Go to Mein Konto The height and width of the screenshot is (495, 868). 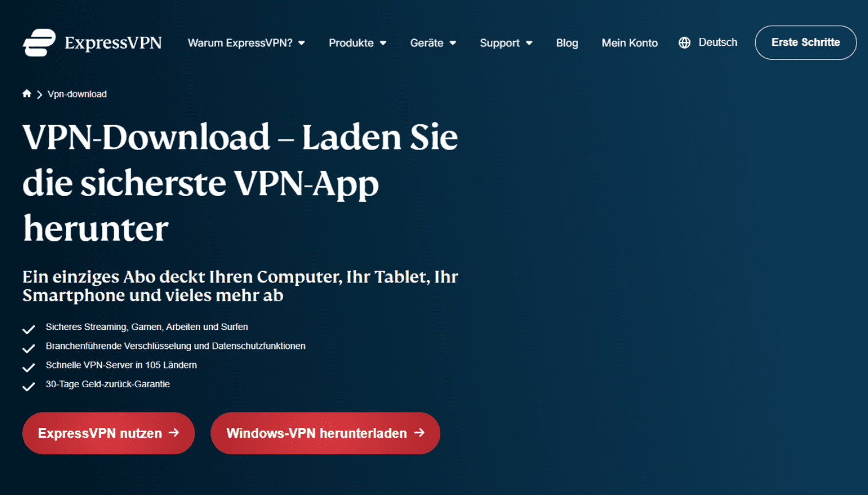tap(630, 43)
